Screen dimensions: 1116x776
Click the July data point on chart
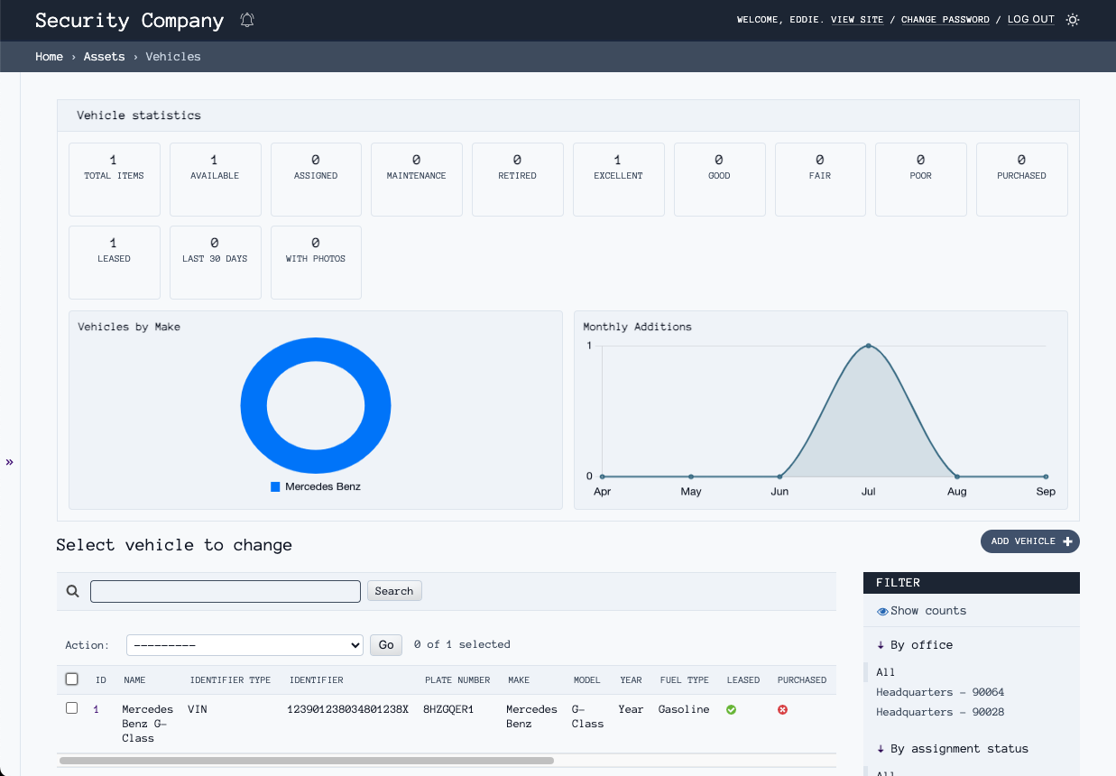[868, 346]
